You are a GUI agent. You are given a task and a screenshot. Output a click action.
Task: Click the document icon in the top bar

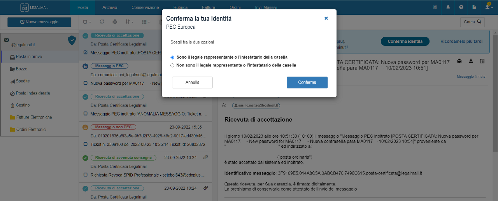(x=474, y=7)
